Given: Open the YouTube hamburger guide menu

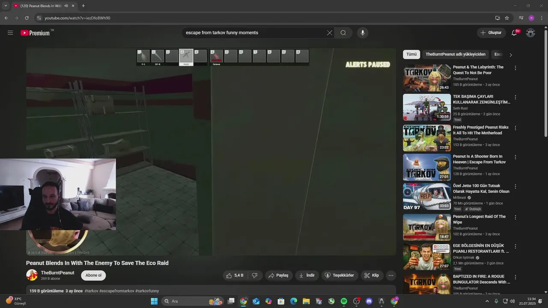Looking at the screenshot, I should [10, 33].
